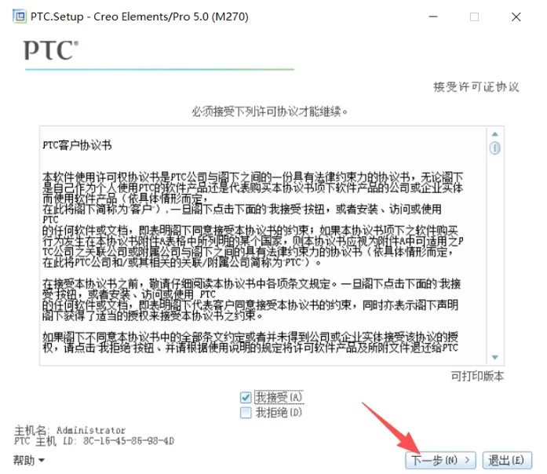
Task: Check the 我接受(A) accept checkbox
Action: coord(246,397)
